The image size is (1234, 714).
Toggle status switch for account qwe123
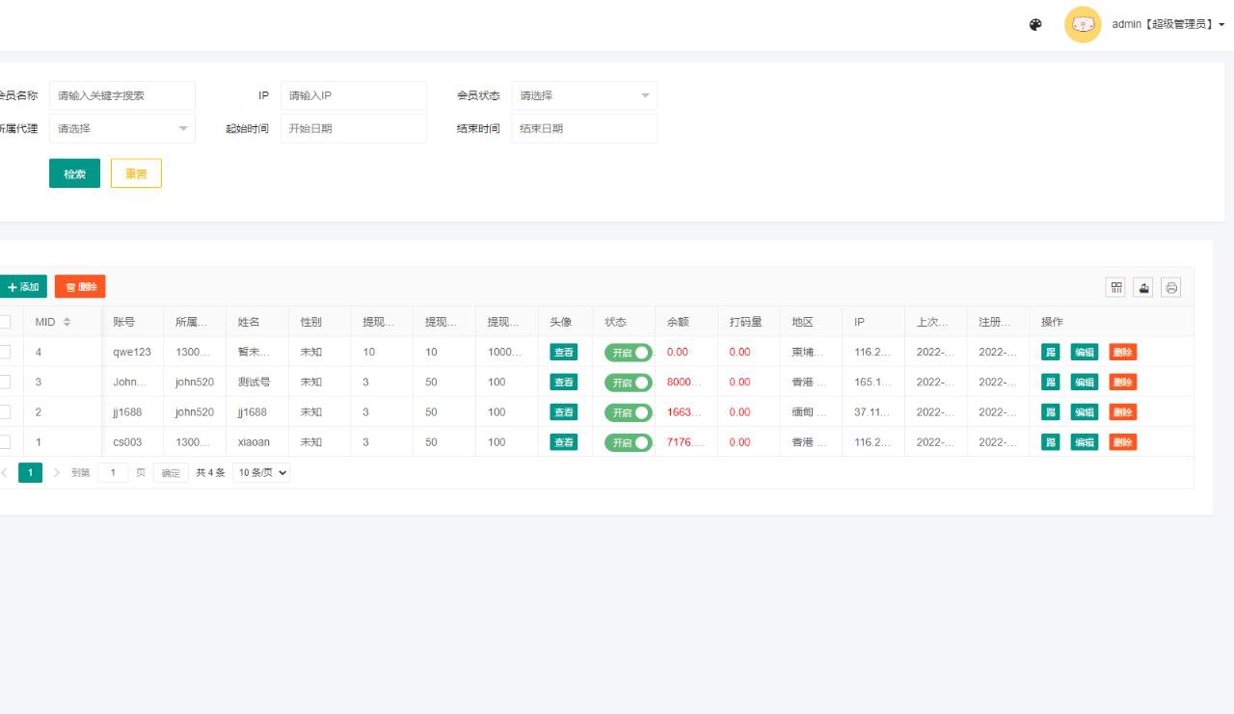[628, 353]
